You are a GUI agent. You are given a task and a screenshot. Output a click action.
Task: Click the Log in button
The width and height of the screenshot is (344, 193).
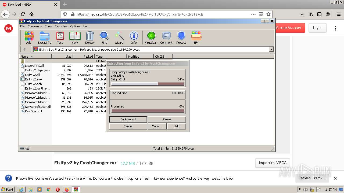(x=317, y=28)
